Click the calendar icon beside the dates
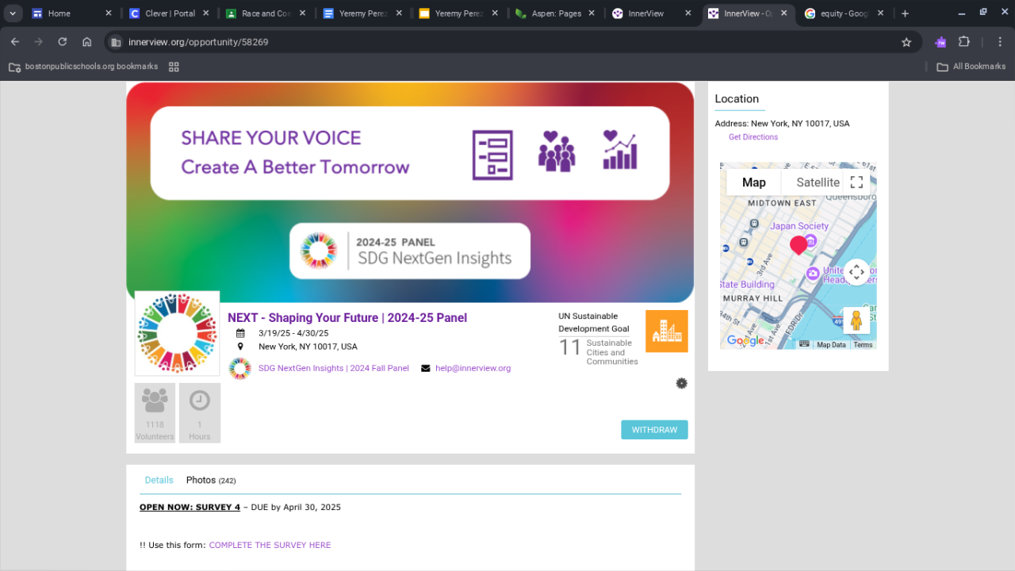The height and width of the screenshot is (571, 1015). coord(240,333)
